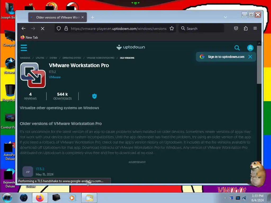The height and width of the screenshot is (203, 271).
Task: Open the tracking protection shield icon
Action: point(59,28)
